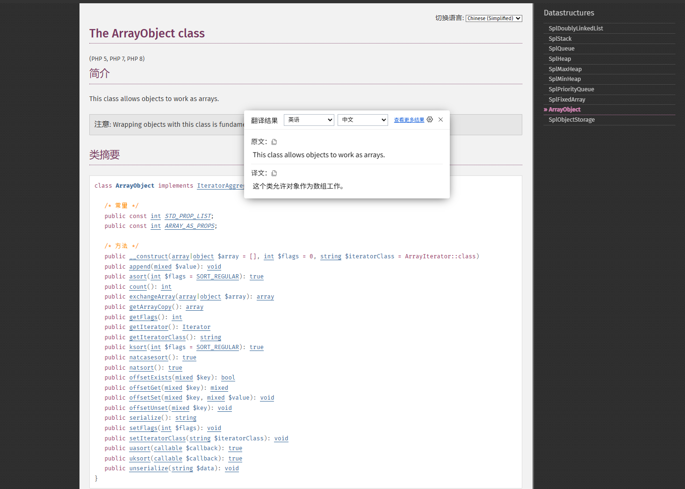The width and height of the screenshot is (685, 489).
Task: Follow the exchangeArray method link
Action: (x=152, y=297)
